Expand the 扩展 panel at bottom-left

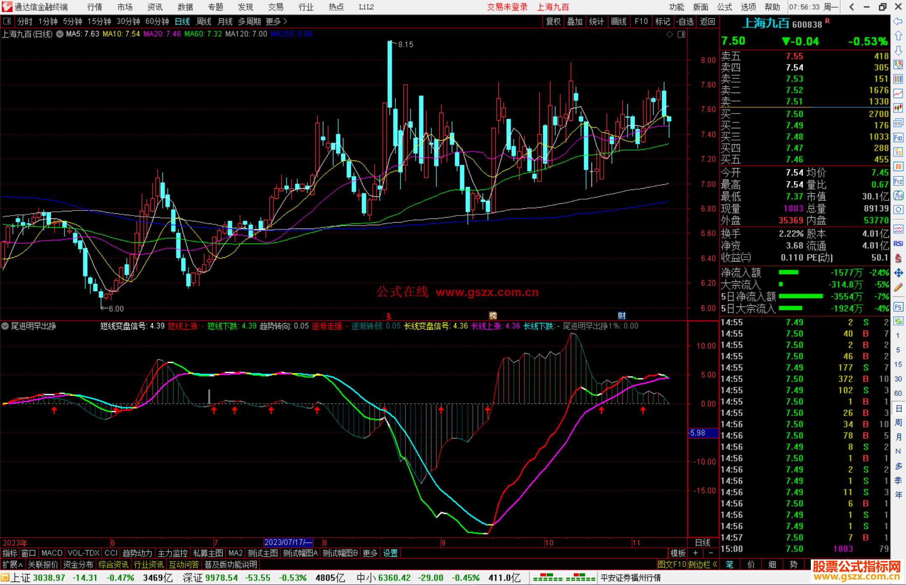click(13, 564)
